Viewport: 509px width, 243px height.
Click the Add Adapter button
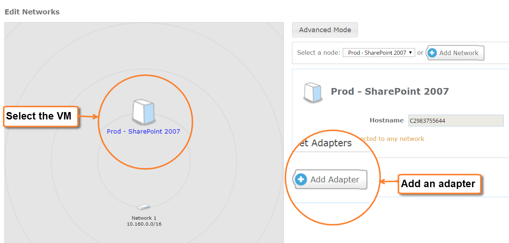point(329,179)
